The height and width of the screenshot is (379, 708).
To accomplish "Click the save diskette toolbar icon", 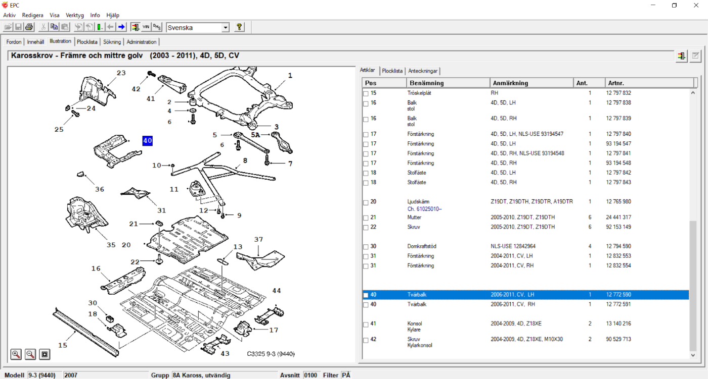I will click(18, 27).
